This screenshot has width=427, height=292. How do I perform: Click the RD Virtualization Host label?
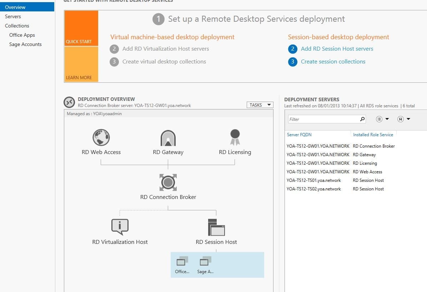click(120, 242)
